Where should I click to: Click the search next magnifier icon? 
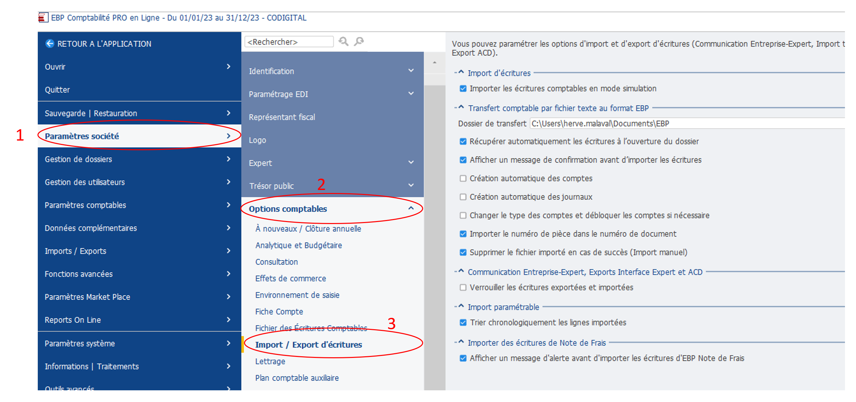(x=359, y=42)
